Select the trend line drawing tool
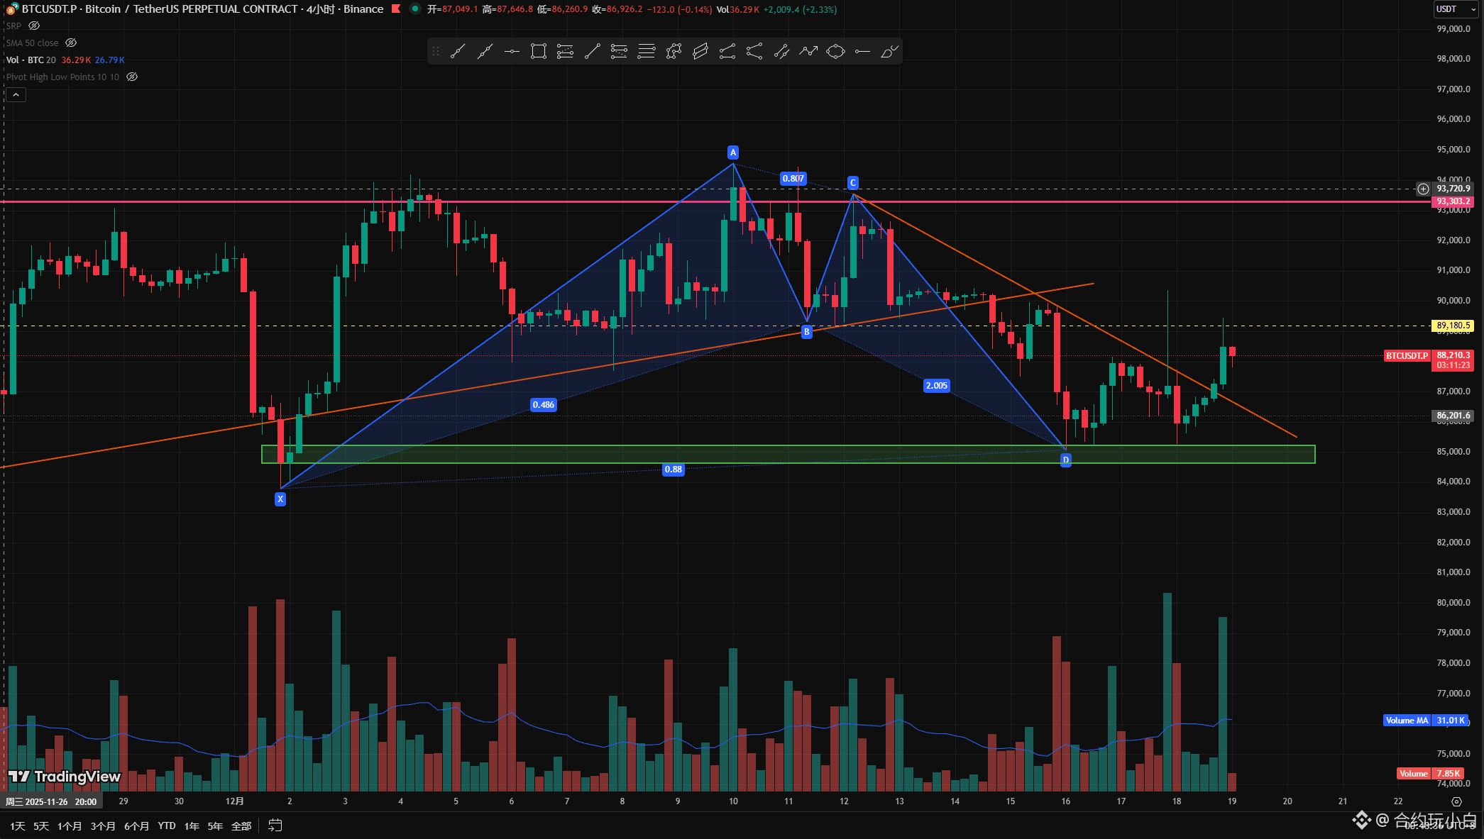Screen dimensions: 1484x839 (458, 51)
